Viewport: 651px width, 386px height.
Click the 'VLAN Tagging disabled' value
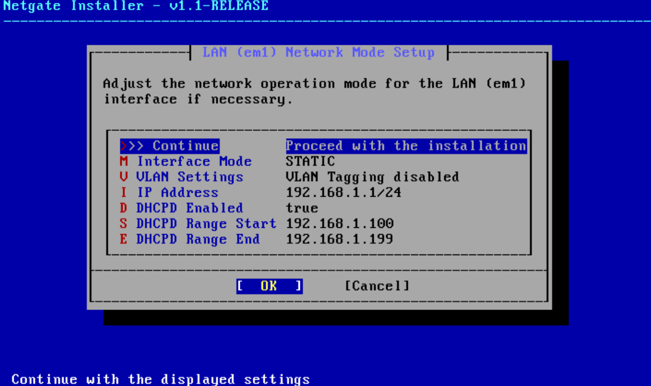pyautogui.click(x=373, y=177)
